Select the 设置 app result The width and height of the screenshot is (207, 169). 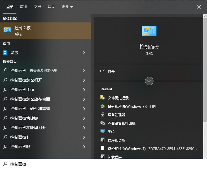tap(45, 53)
